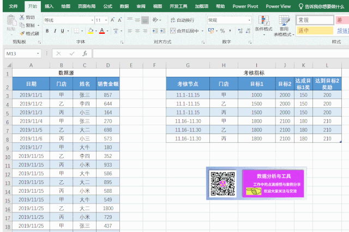Toggle Wrap Text (自动换行)
Screen dimensions: 349x232
(x=182, y=20)
